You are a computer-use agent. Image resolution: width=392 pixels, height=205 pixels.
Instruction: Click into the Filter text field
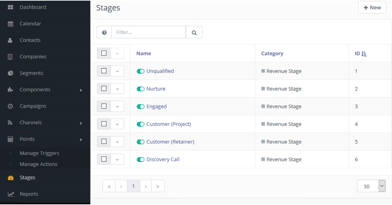point(148,32)
